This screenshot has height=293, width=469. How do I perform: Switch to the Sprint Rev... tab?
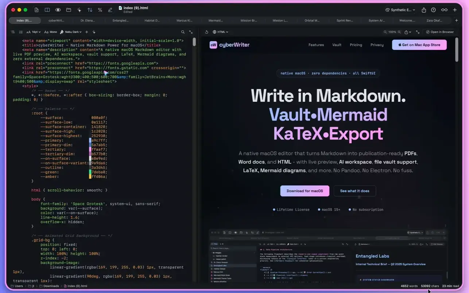pyautogui.click(x=345, y=20)
